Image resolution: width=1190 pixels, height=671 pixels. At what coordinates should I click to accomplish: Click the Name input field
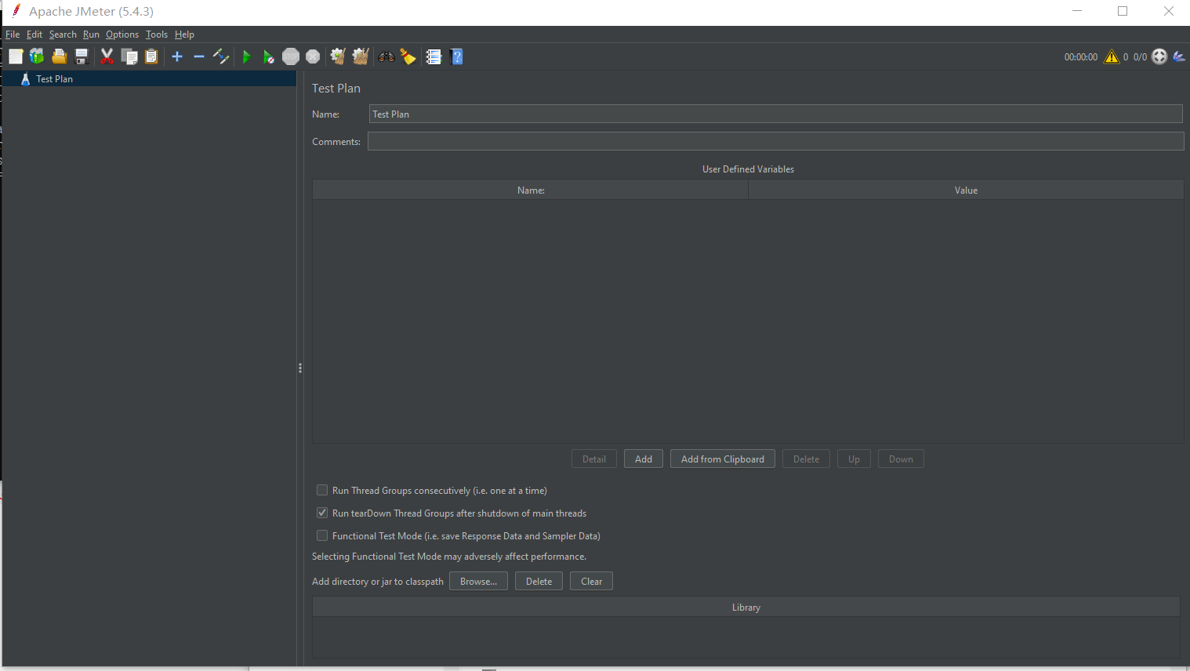pyautogui.click(x=775, y=114)
